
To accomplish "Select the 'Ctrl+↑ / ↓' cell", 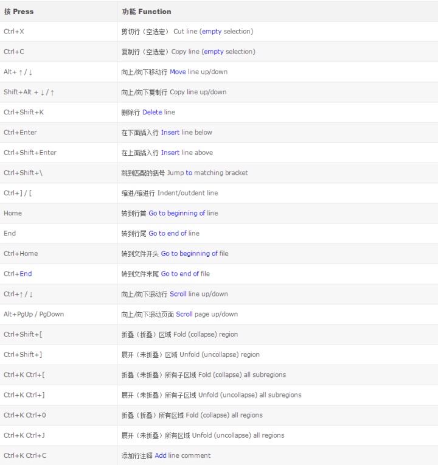I will pyautogui.click(x=58, y=294).
